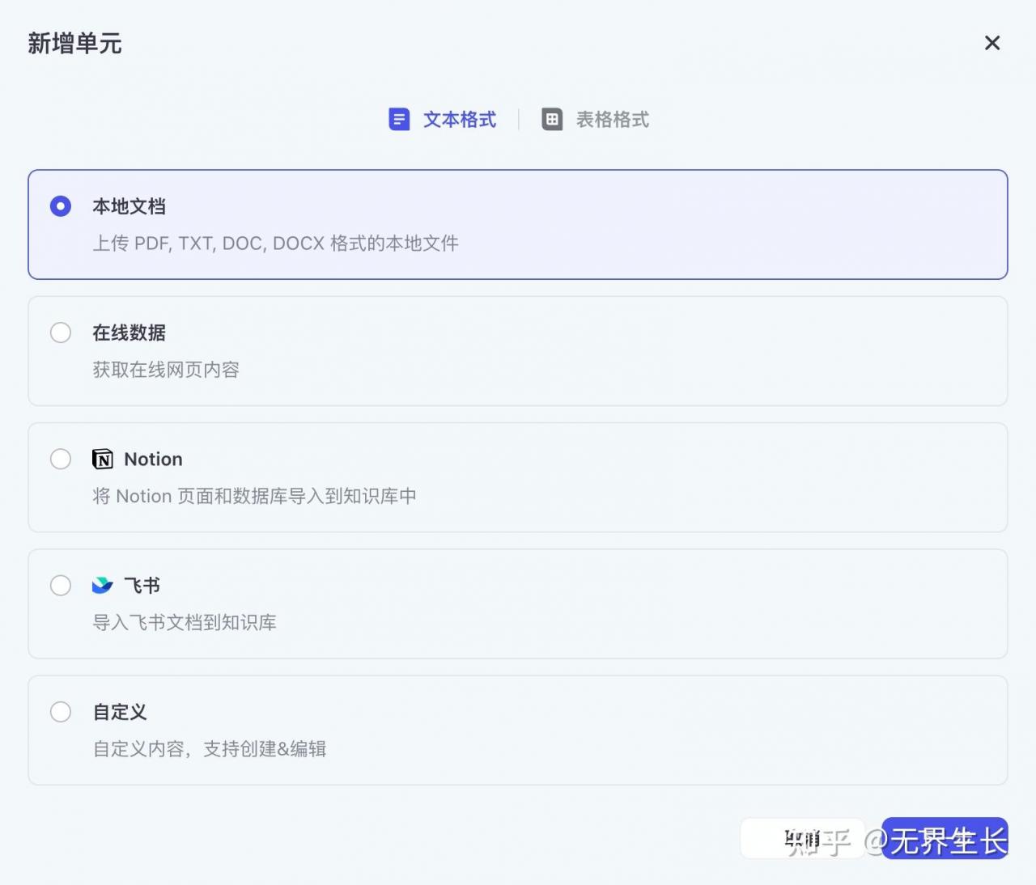Click text 自定义内容, 支持创建&编辑
Image resolution: width=1036 pixels, height=885 pixels.
click(210, 749)
